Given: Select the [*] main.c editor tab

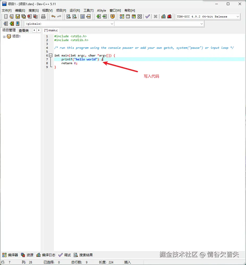Looking at the screenshot, I should 51,30.
